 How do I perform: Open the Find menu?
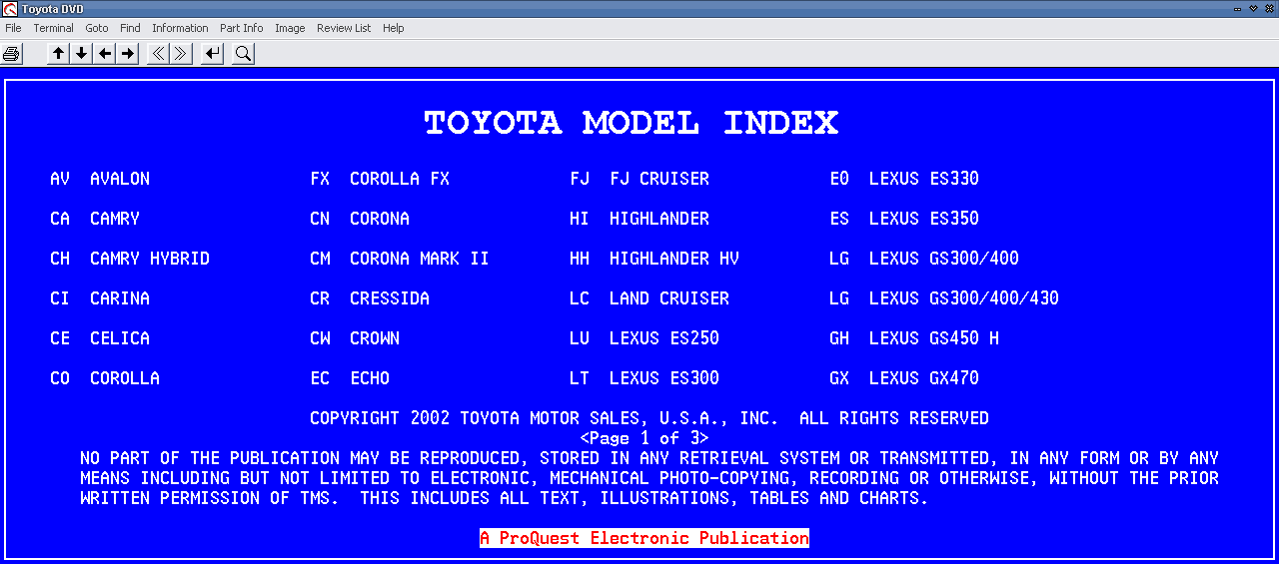pos(130,28)
